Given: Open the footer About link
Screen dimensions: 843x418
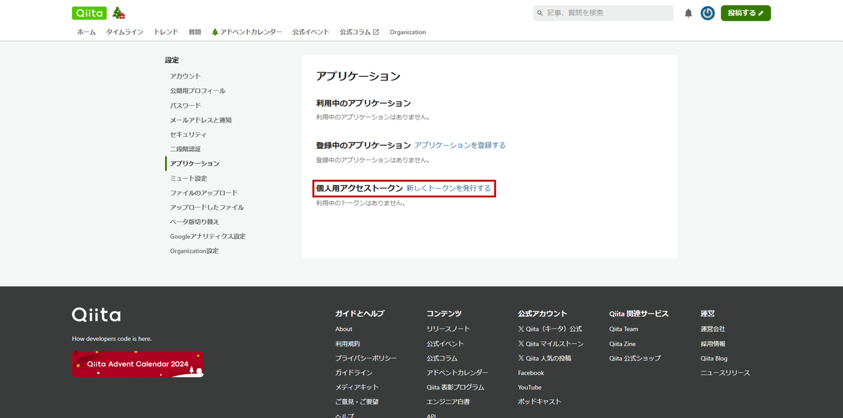Looking at the screenshot, I should [344, 329].
